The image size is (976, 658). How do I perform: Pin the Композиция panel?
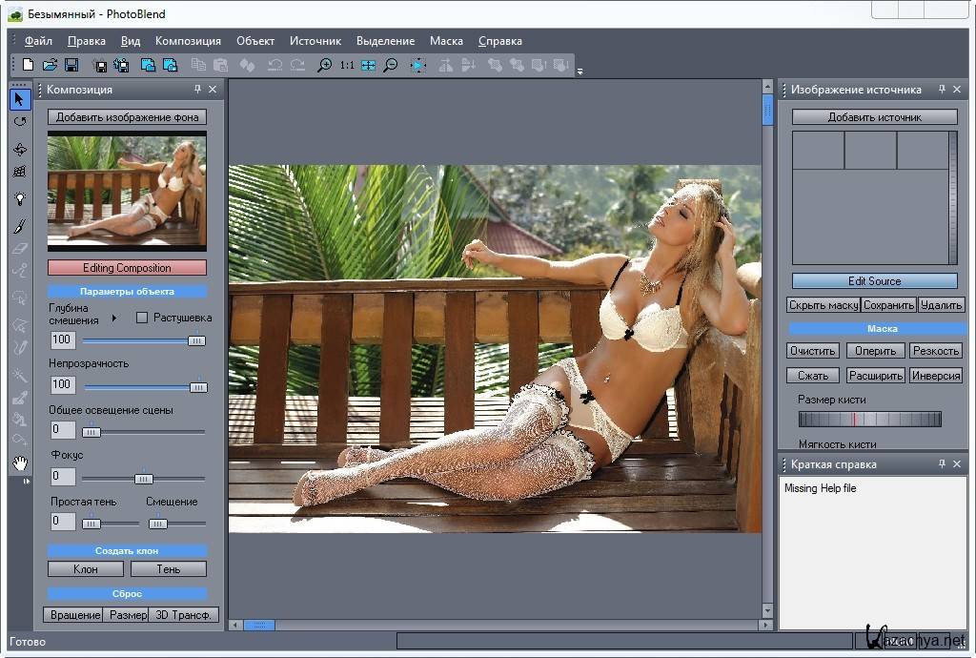[197, 89]
